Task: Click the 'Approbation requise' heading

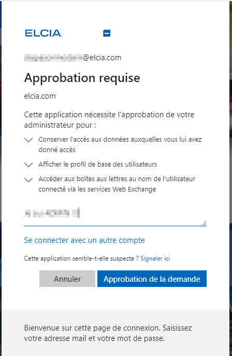Action: pos(82,78)
